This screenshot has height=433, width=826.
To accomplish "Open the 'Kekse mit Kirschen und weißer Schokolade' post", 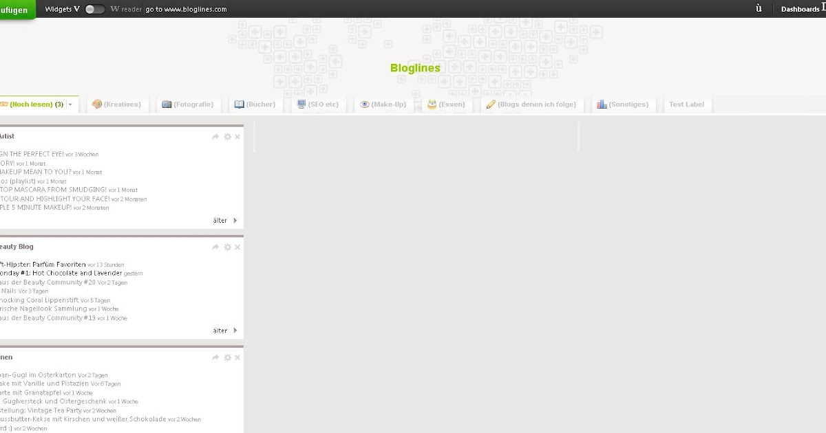I will tap(83, 419).
